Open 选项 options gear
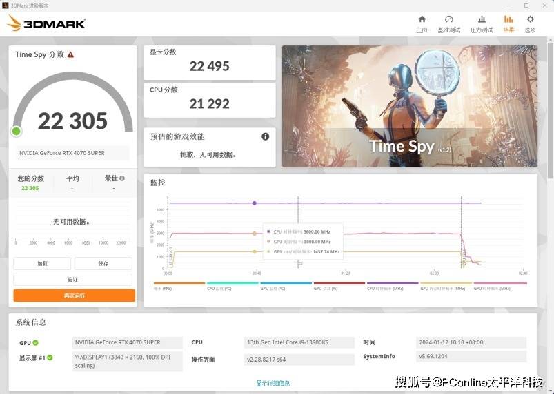 pos(530,24)
